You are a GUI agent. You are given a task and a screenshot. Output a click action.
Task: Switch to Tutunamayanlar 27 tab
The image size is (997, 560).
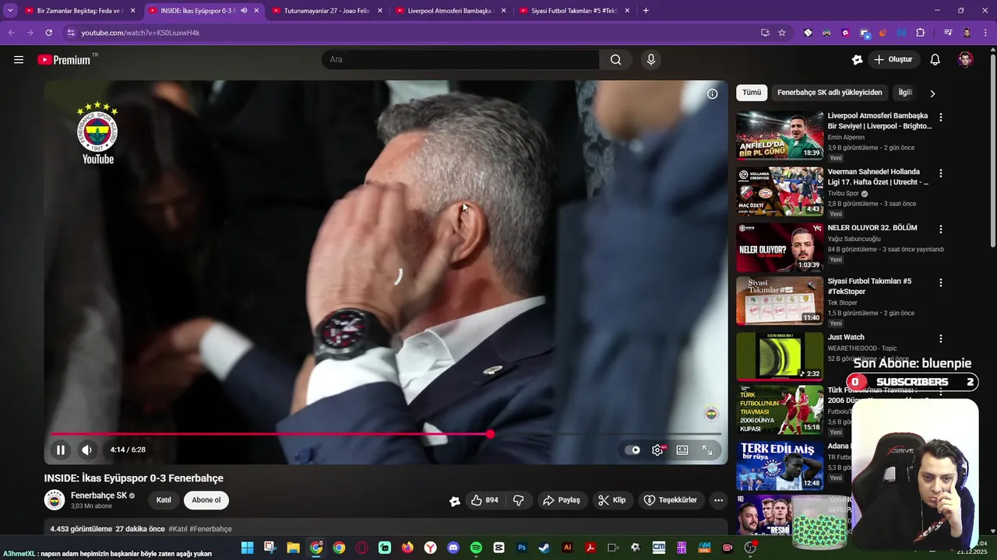point(326,11)
